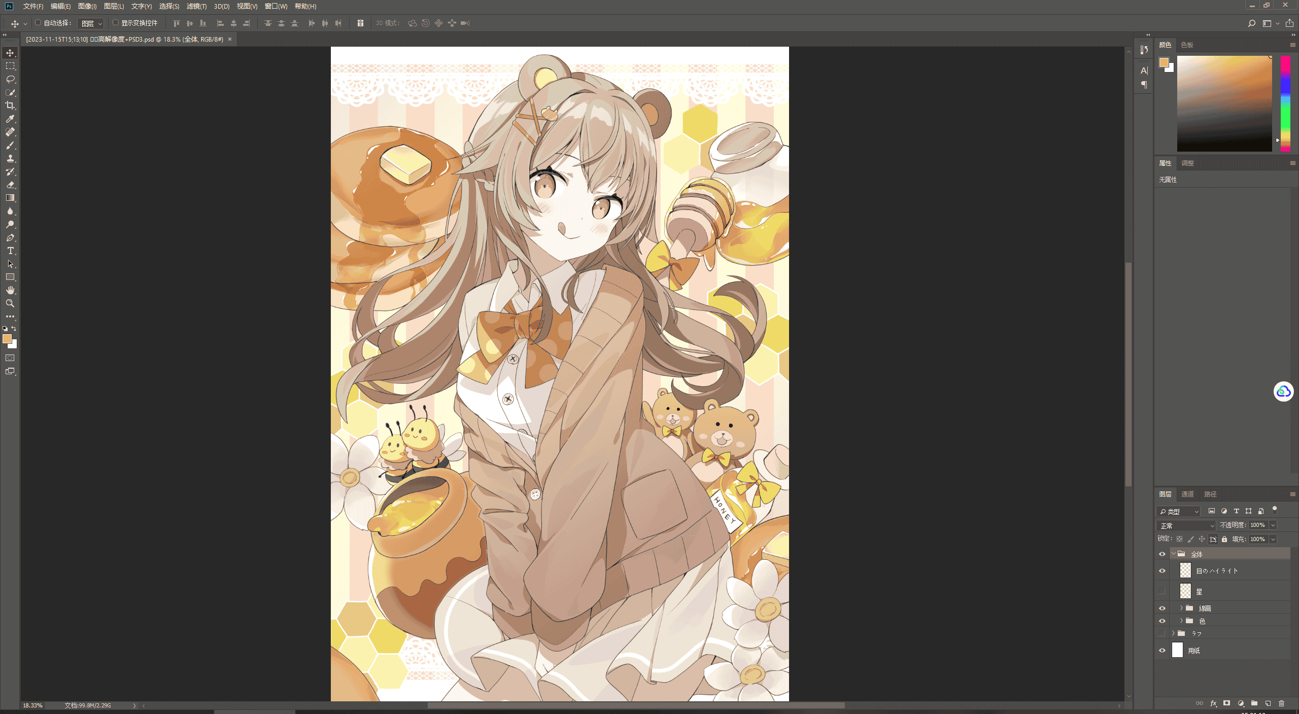Hide the 線画 group
Viewport: 1299px width, 714px height.
[1162, 608]
